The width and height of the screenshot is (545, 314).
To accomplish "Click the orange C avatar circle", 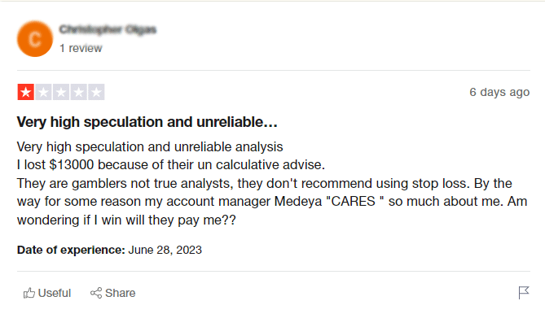I will tap(35, 39).
